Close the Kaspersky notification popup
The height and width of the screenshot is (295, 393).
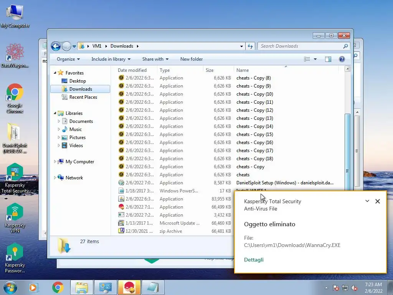coord(378,201)
